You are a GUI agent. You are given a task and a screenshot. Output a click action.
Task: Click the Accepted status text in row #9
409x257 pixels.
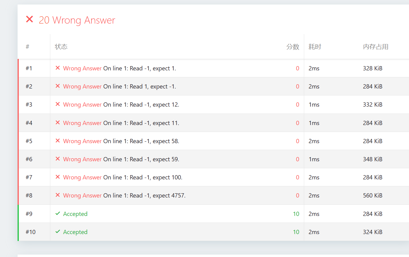[x=75, y=214]
